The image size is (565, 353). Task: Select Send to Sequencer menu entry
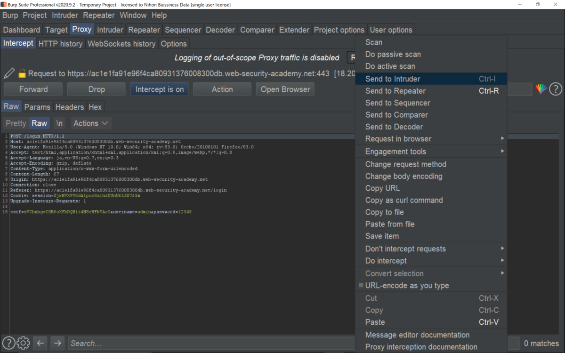431,103
